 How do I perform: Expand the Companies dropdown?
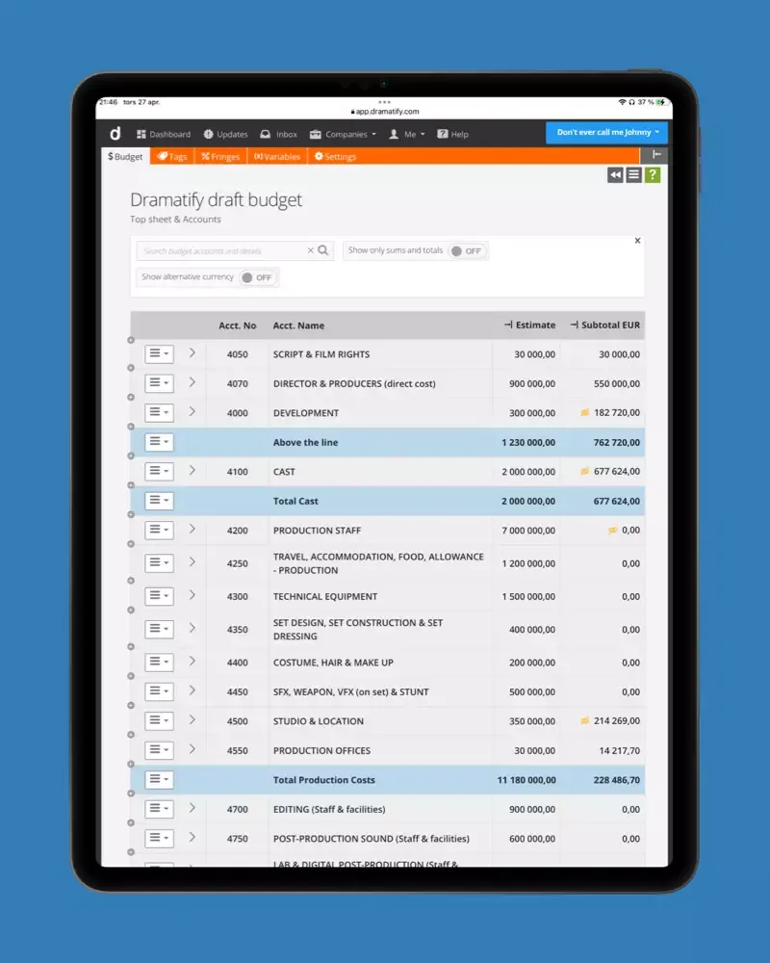pyautogui.click(x=343, y=134)
